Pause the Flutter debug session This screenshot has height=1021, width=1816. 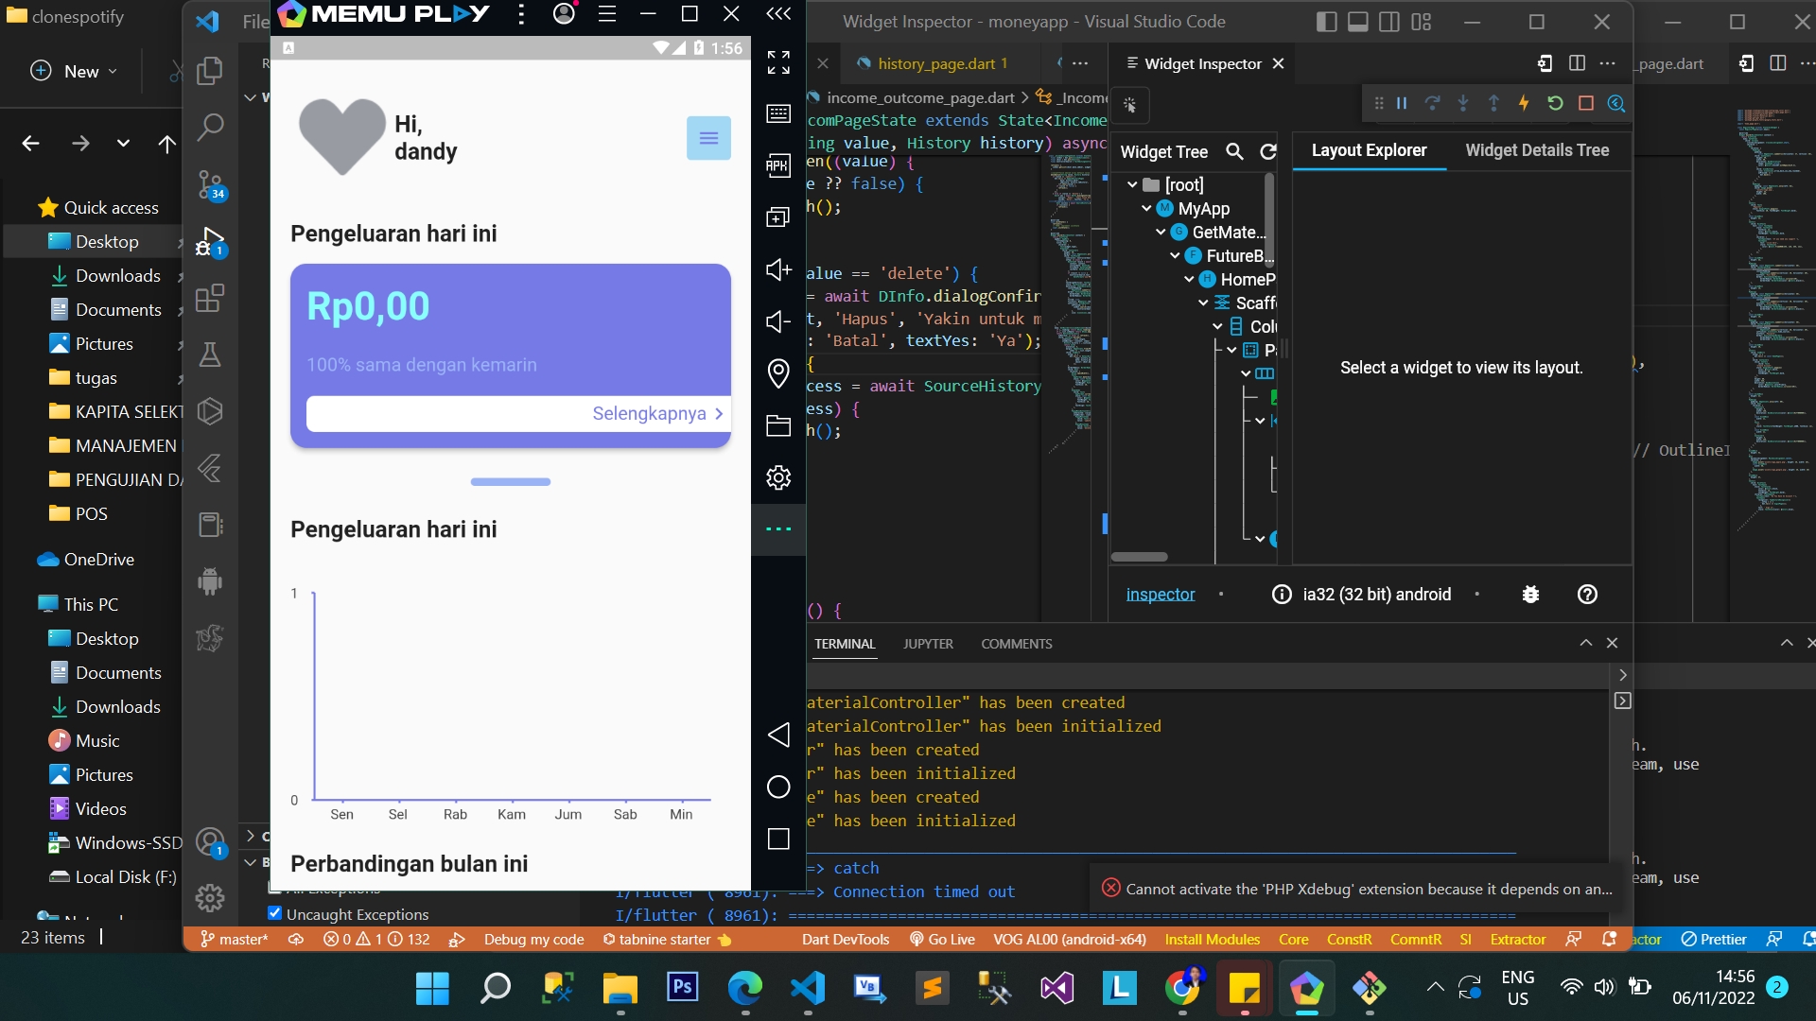1401,104
